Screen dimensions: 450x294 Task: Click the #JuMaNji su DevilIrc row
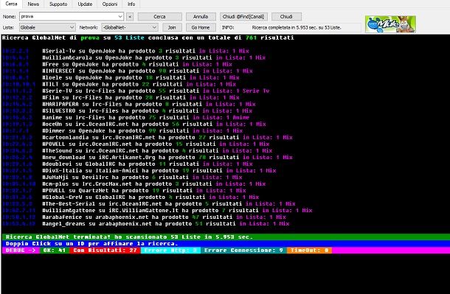pos(142,177)
